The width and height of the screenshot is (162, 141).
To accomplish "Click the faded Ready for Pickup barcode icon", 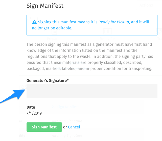I will tap(107, 31).
